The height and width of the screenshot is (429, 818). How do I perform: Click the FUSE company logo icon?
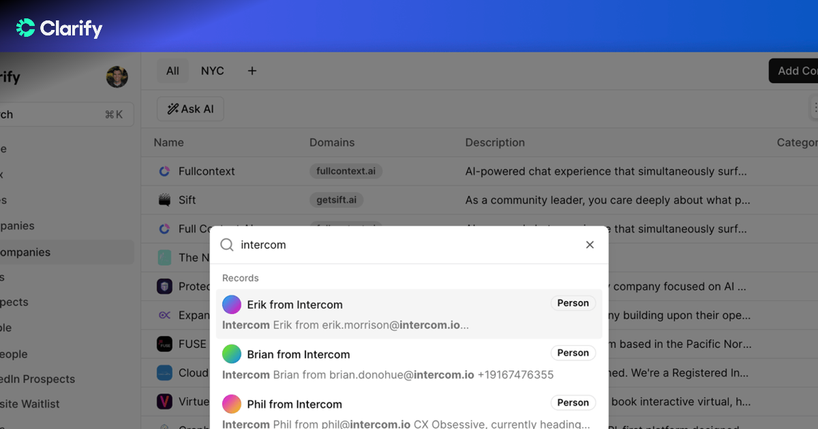tap(164, 344)
